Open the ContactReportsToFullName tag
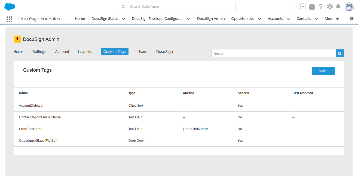This screenshot has height=180, width=358. coord(40,117)
